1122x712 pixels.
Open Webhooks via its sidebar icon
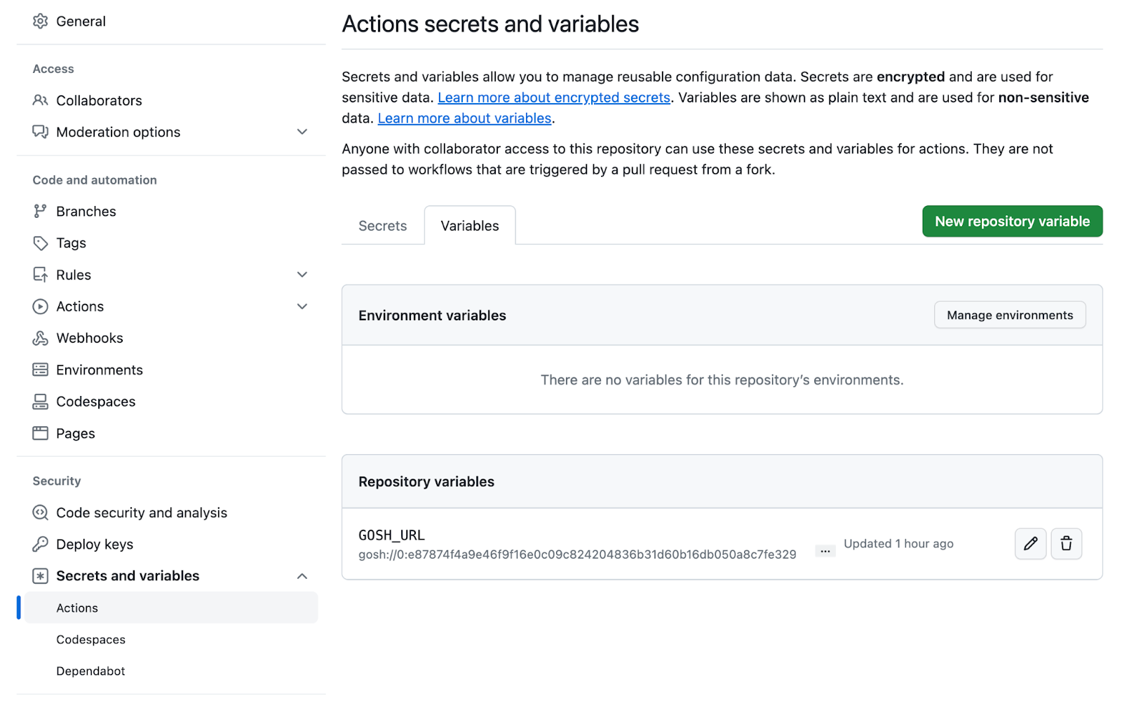coord(41,338)
